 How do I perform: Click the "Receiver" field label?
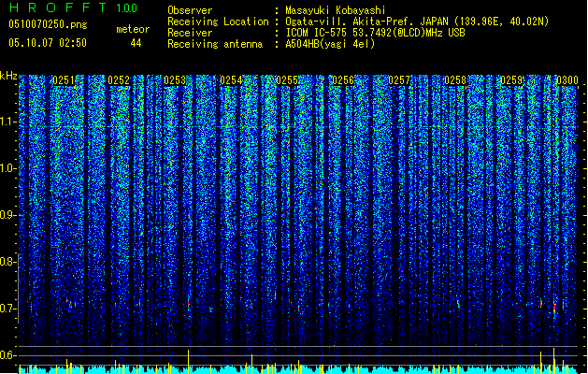pos(190,33)
